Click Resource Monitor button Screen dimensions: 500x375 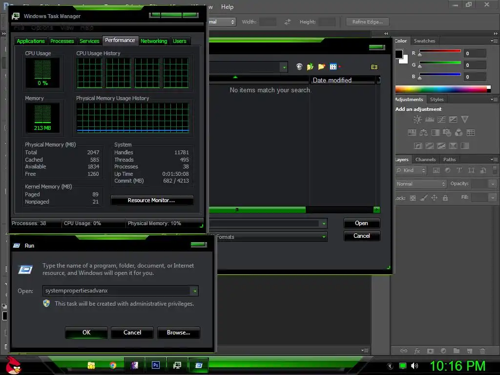[152, 200]
